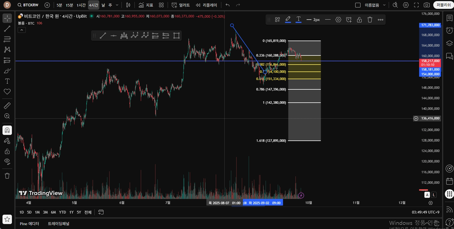Image resolution: width=454 pixels, height=229 pixels.
Task: Toggle lock all drawings in left sidebar
Action: coord(7,151)
